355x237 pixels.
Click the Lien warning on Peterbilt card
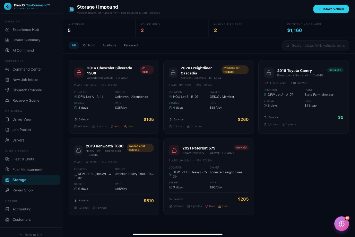[x=223, y=206]
